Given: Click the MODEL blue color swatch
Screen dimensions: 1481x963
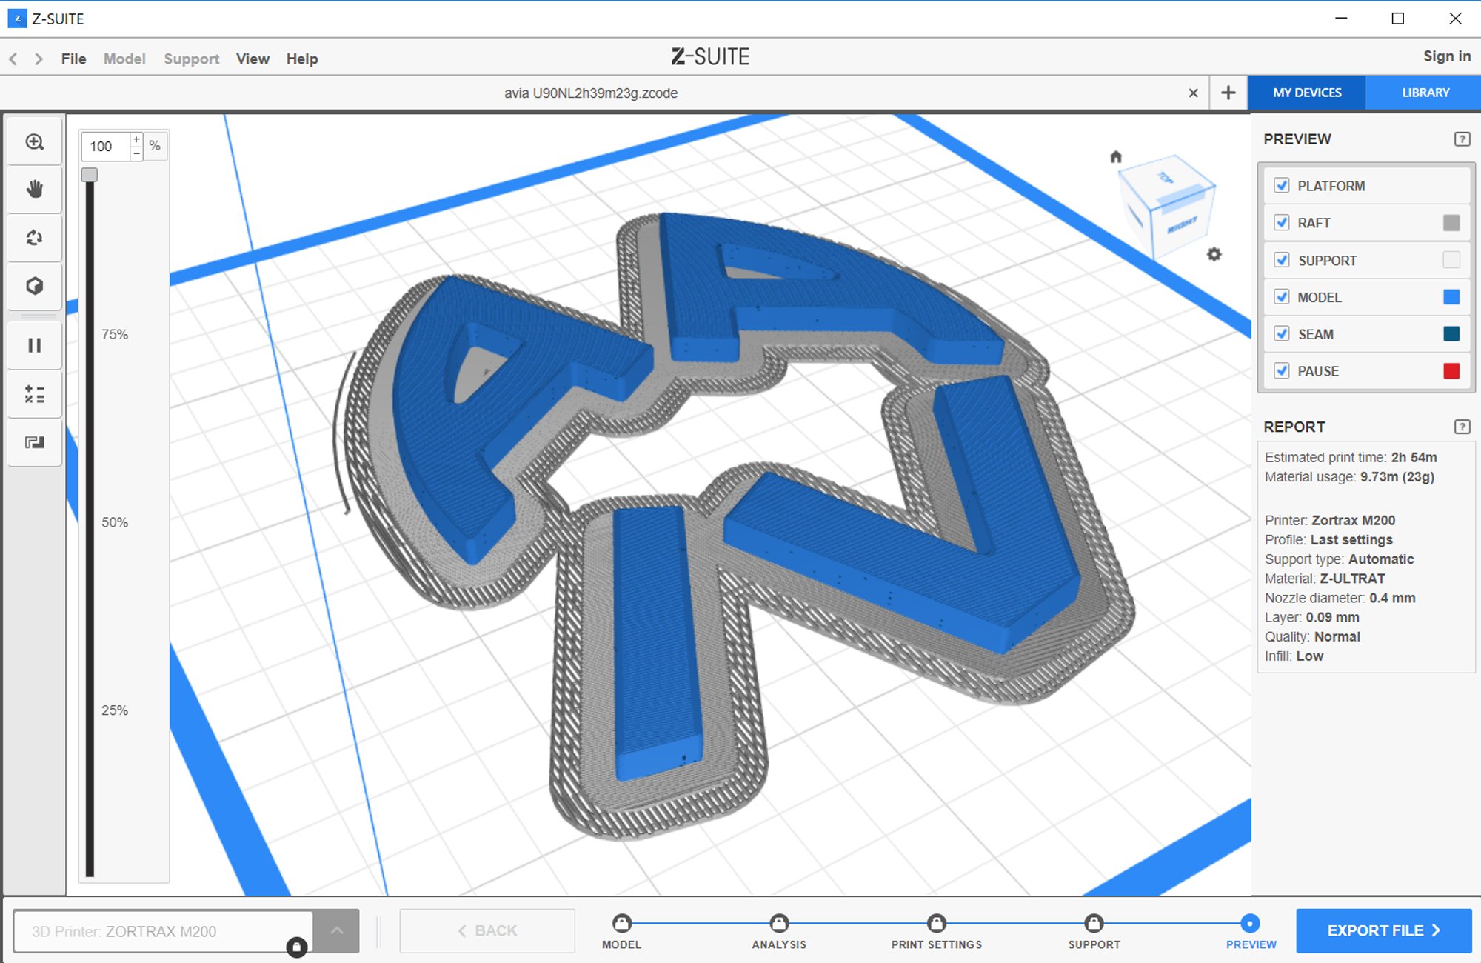Looking at the screenshot, I should 1451,297.
